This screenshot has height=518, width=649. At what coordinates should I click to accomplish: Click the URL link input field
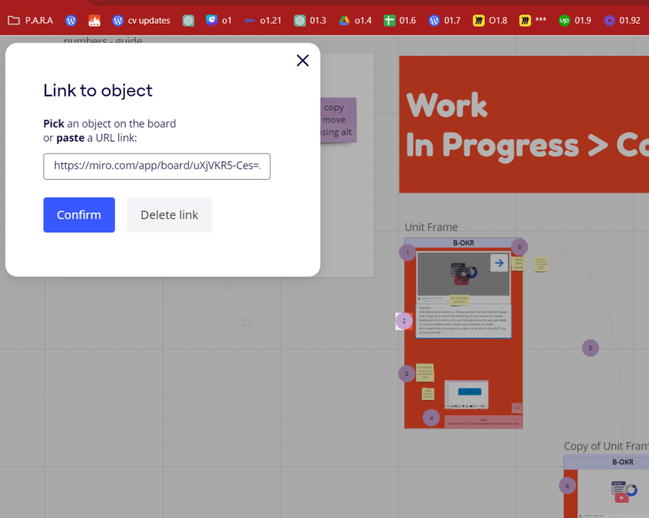click(x=157, y=166)
